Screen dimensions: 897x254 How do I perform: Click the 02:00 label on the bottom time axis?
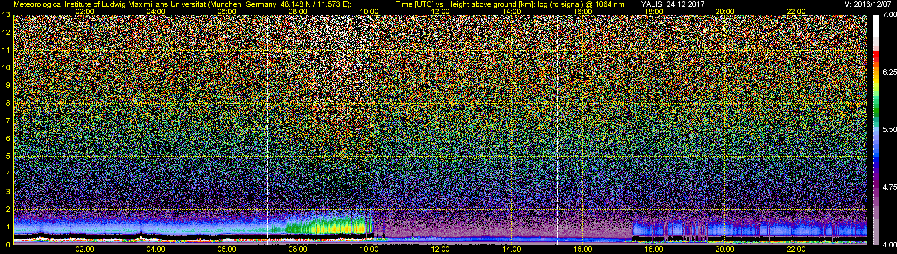[x=85, y=250]
